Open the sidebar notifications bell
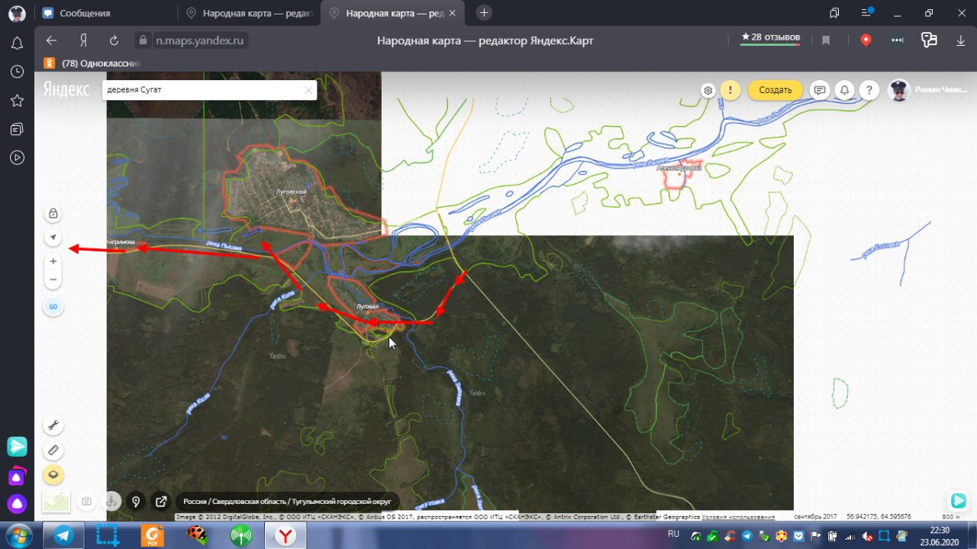The width and height of the screenshot is (977, 549). coord(17,44)
